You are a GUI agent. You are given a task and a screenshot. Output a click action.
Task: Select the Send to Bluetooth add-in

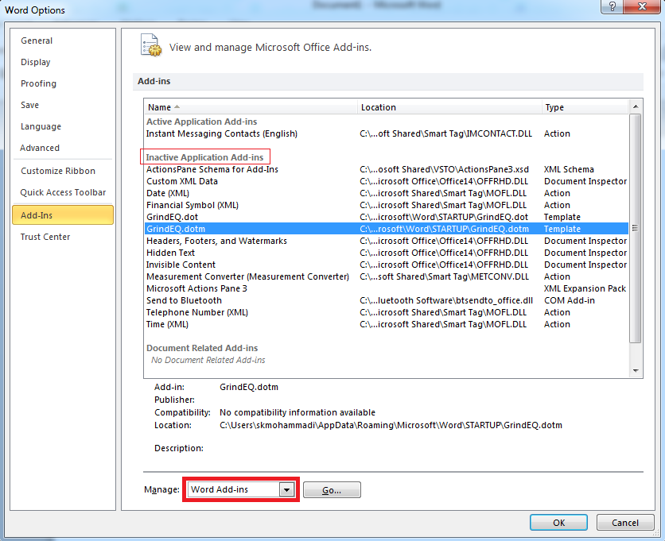[185, 300]
